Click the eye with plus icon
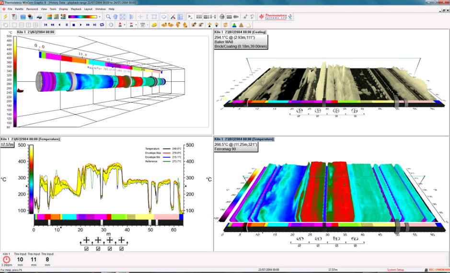Image resolution: width=450 pixels, height=273 pixels. click(x=194, y=25)
